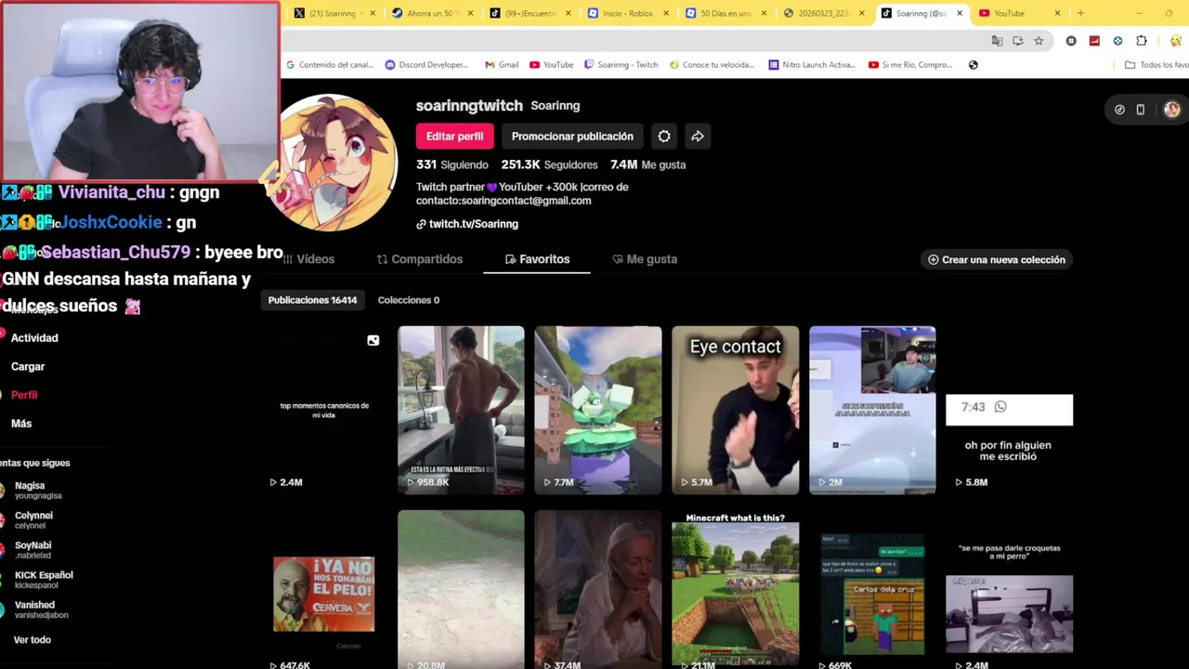
Task: Open the Contenido del canal bookmark
Action: coord(329,65)
